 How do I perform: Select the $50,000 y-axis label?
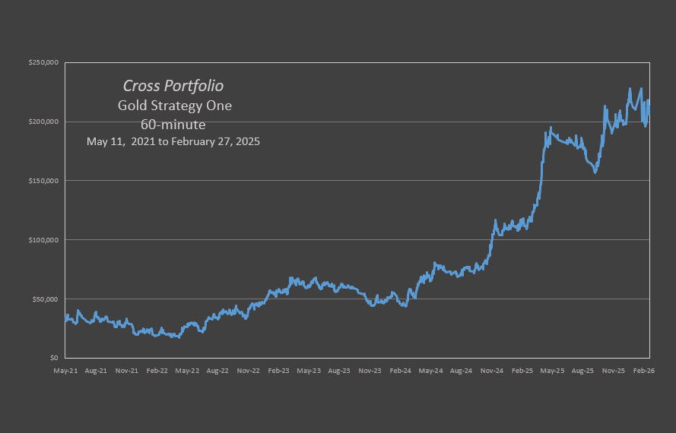point(46,299)
